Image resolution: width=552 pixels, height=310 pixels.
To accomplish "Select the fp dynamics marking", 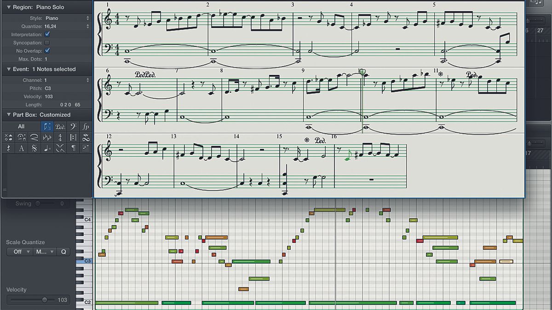I will click(86, 126).
